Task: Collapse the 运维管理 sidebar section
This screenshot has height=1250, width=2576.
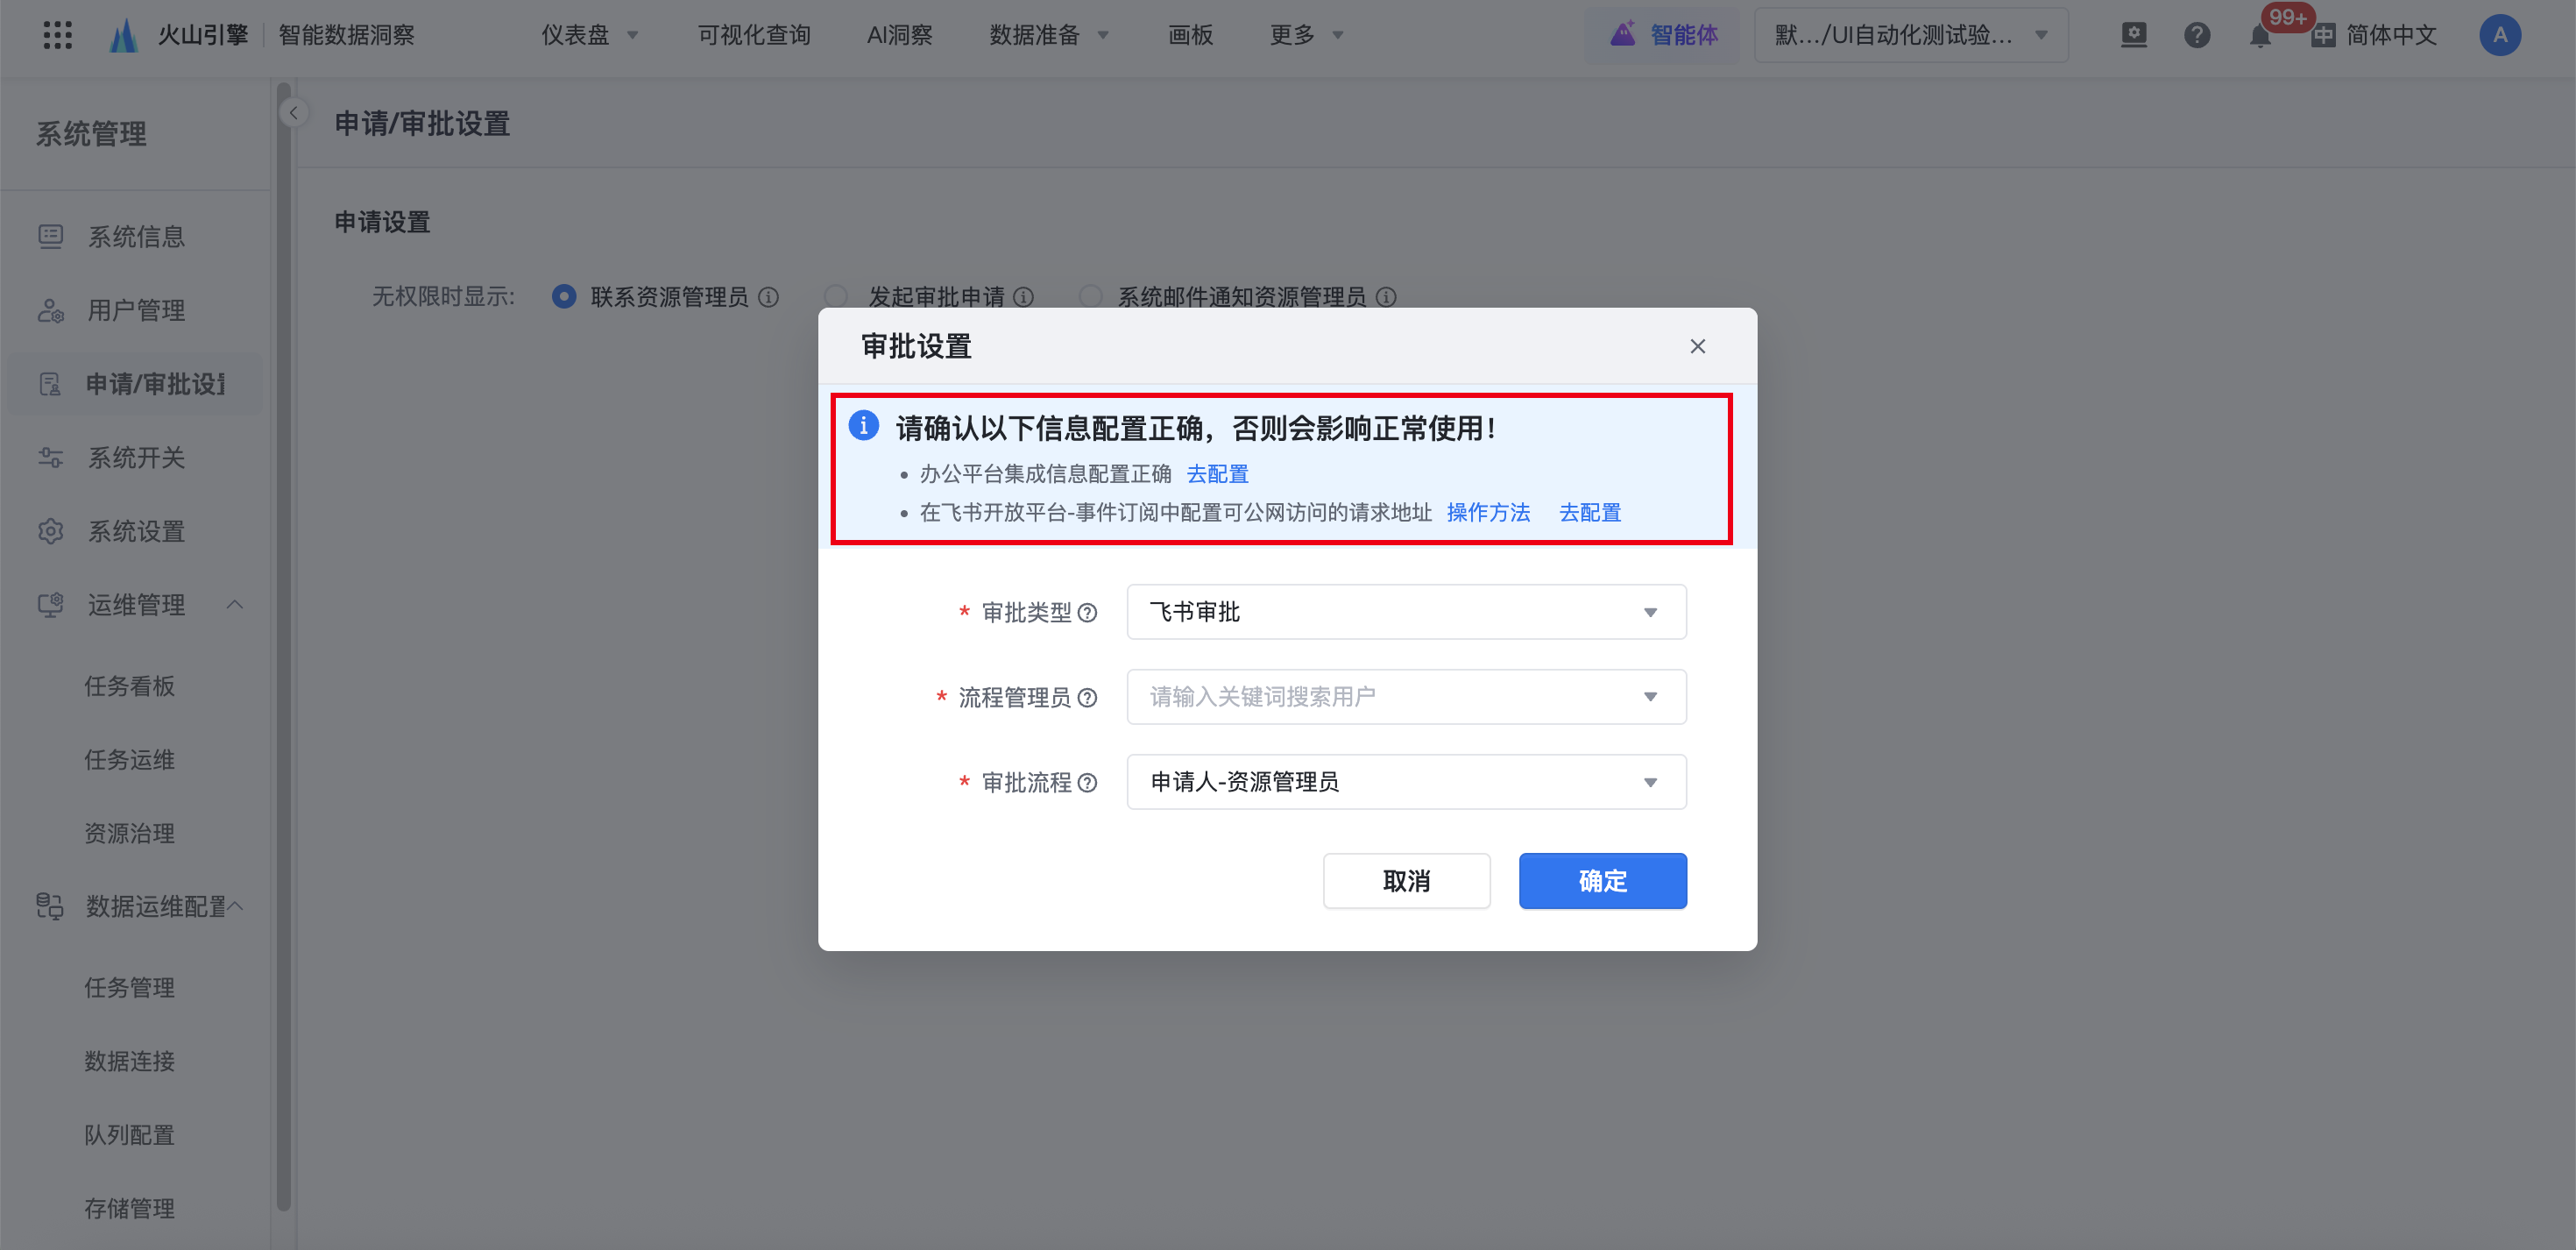Action: pyautogui.click(x=235, y=605)
